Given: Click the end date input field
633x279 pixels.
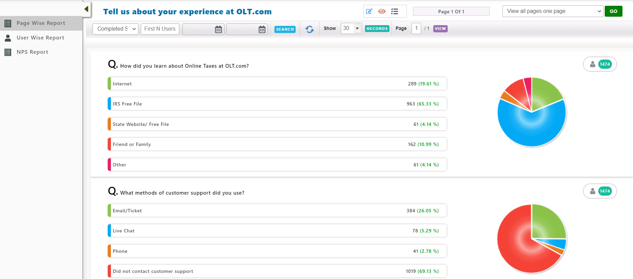Looking at the screenshot, I should pyautogui.click(x=247, y=29).
